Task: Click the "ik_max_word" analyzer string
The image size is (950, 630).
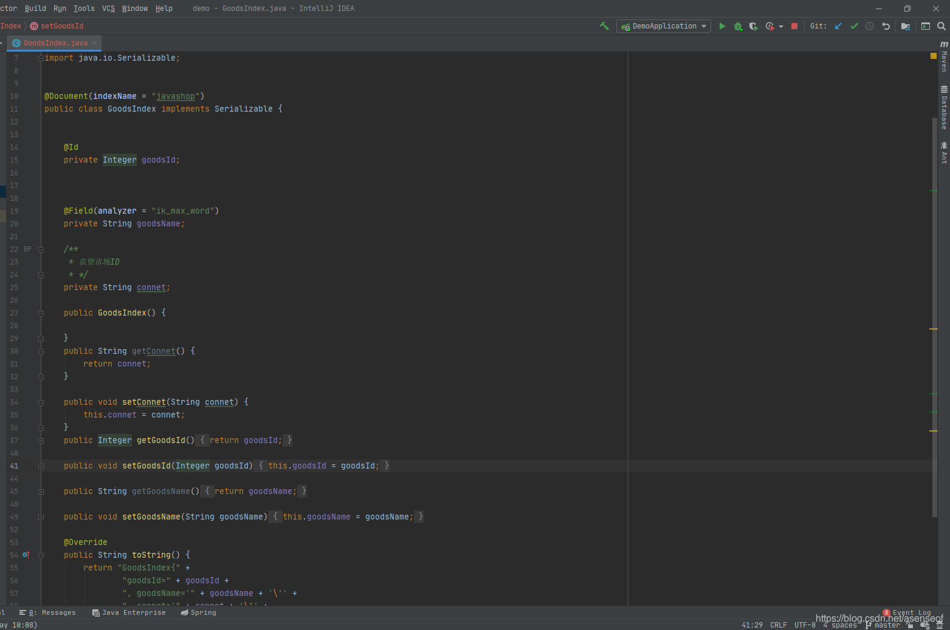Action: pos(183,211)
